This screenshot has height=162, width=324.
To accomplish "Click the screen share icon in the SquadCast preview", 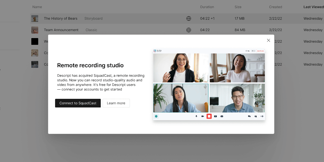I will [x=215, y=116].
